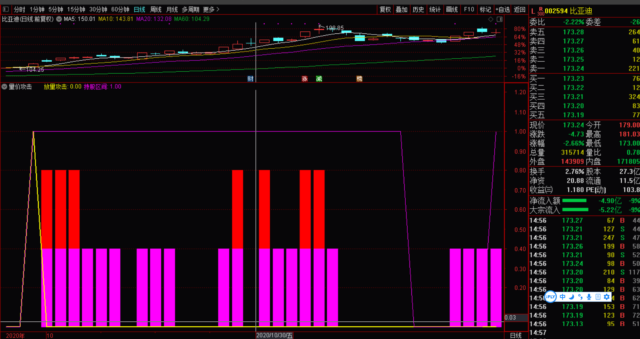
Task: Select the 日线 daily tab
Action: [x=140, y=9]
